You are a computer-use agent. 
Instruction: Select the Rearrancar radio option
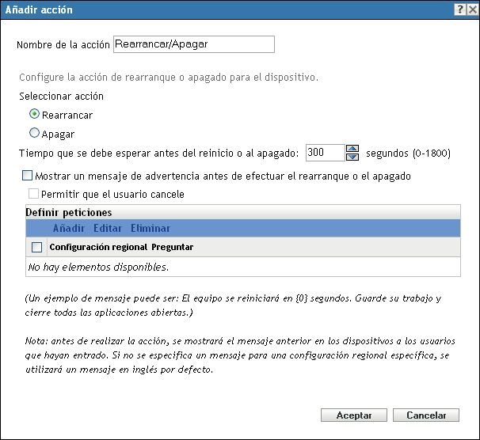click(34, 115)
